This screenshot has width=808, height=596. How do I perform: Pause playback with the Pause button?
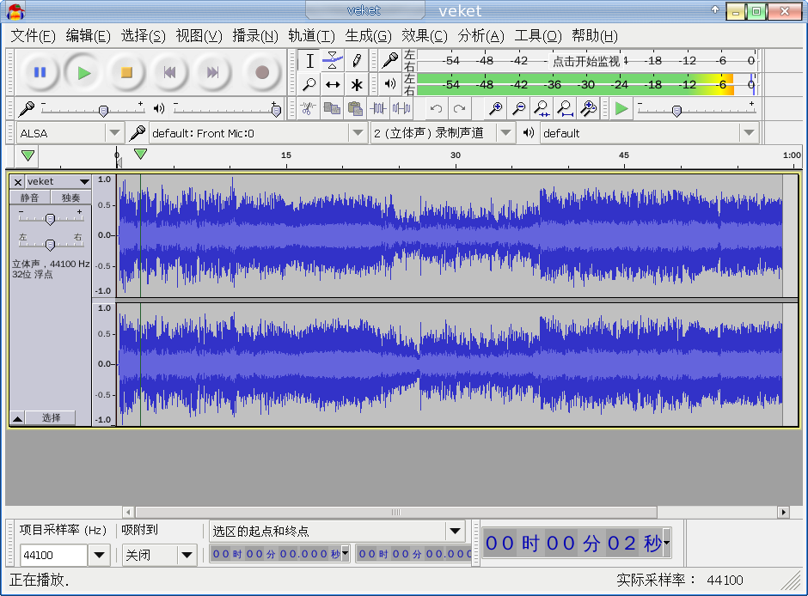pyautogui.click(x=40, y=73)
